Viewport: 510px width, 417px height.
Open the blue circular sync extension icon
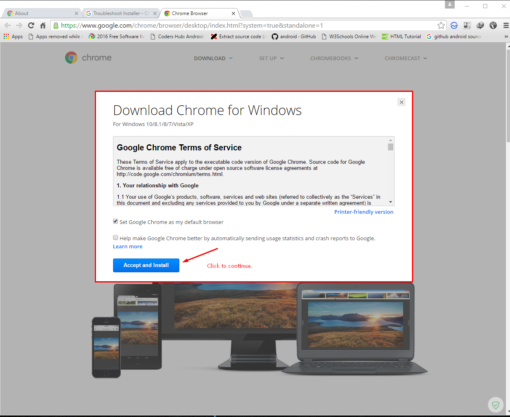[454, 25]
